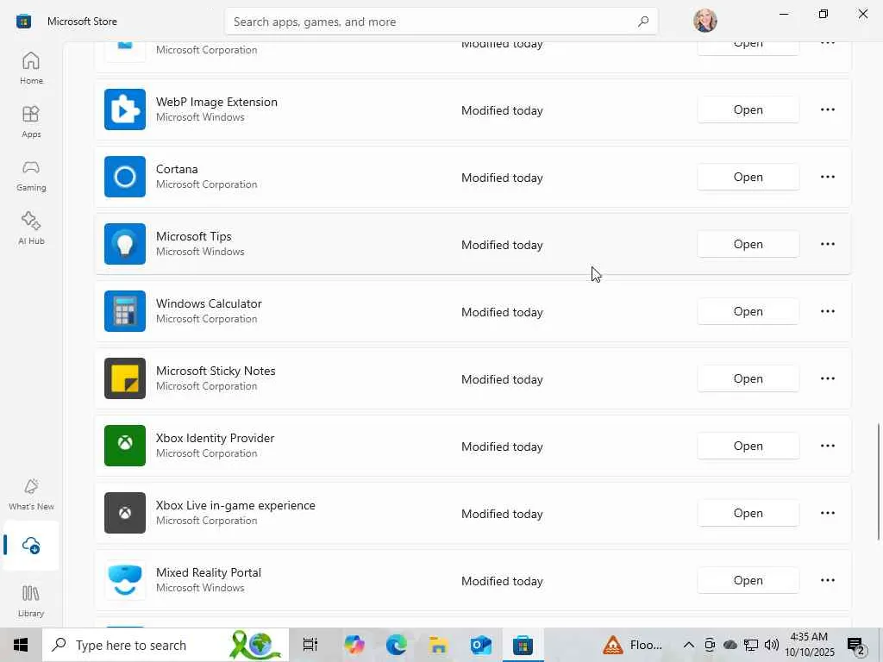Open more options for Microsoft Sticky Notes
This screenshot has width=883, height=662.
(827, 378)
